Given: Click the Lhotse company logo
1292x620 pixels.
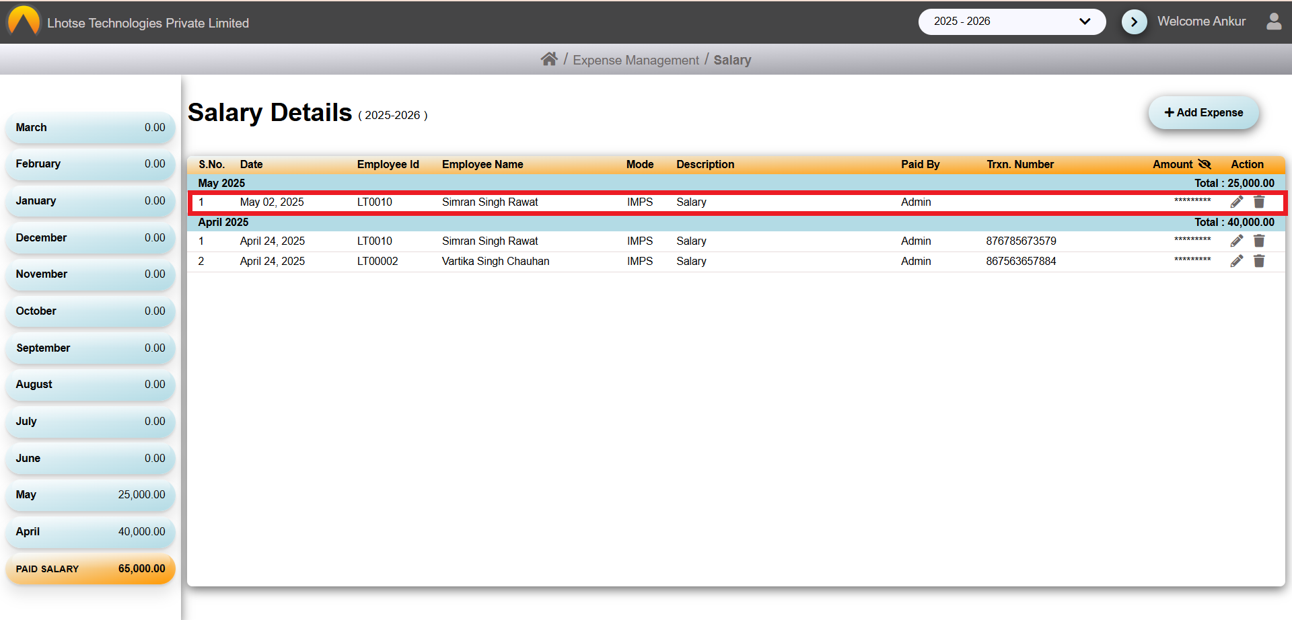Looking at the screenshot, I should 24,20.
